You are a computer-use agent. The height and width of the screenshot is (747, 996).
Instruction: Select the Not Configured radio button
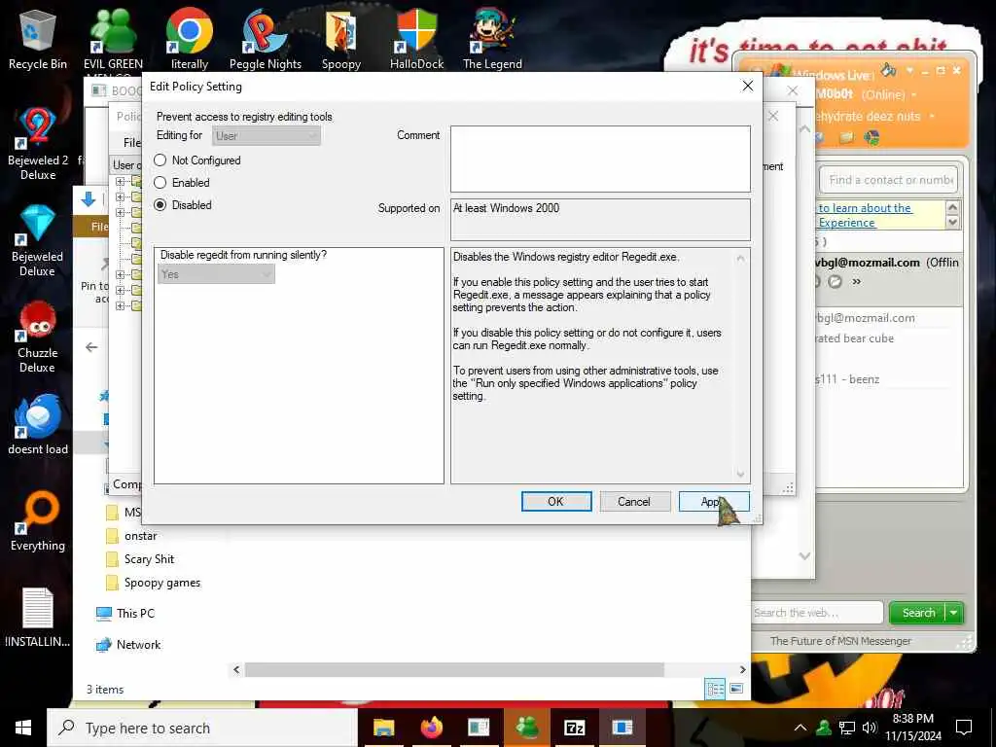[160, 160]
